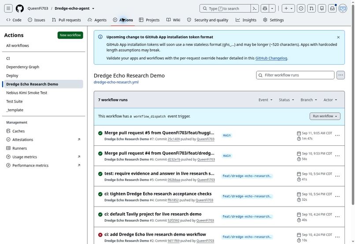
Task: Click the New workflow button
Action: click(70, 35)
